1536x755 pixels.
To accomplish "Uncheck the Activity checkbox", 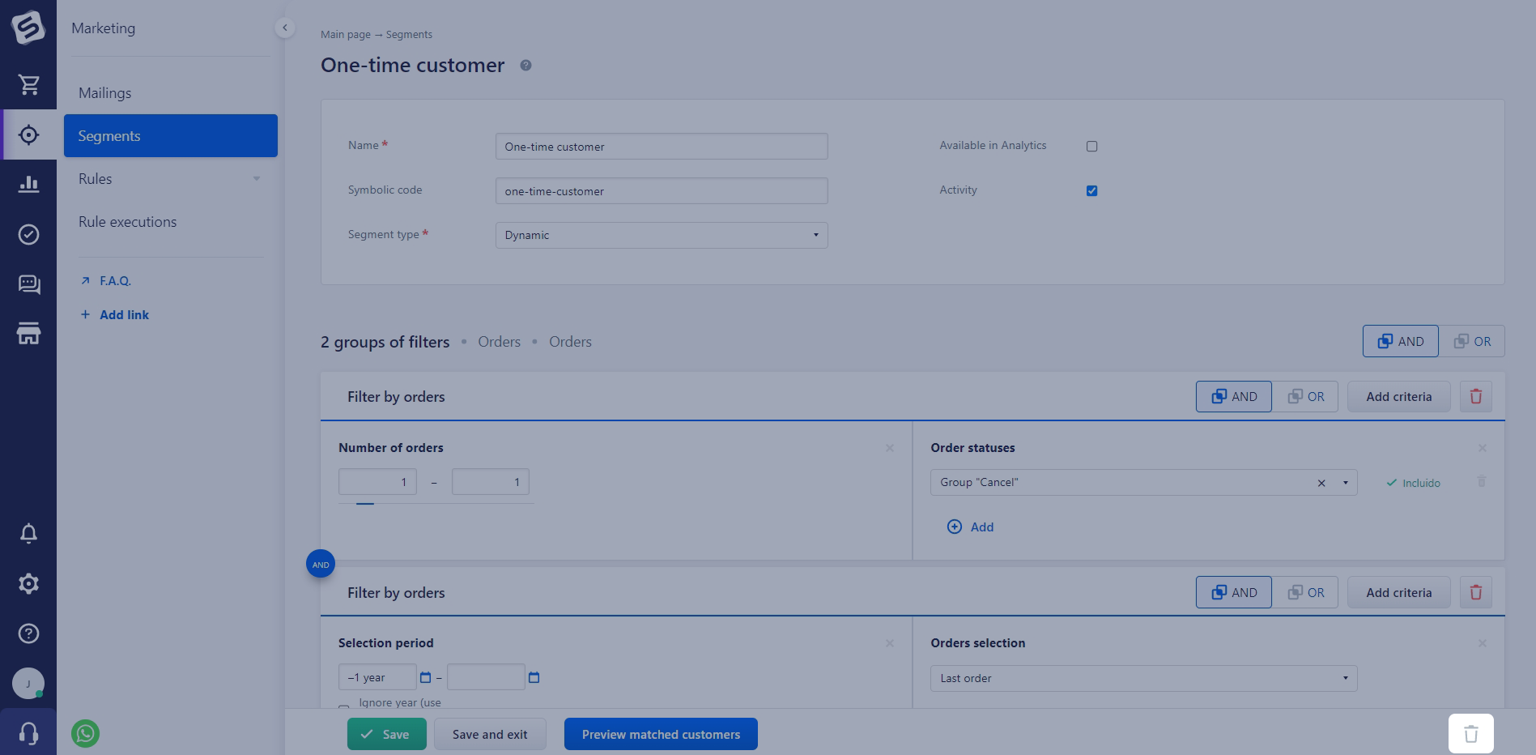I will click(x=1092, y=191).
